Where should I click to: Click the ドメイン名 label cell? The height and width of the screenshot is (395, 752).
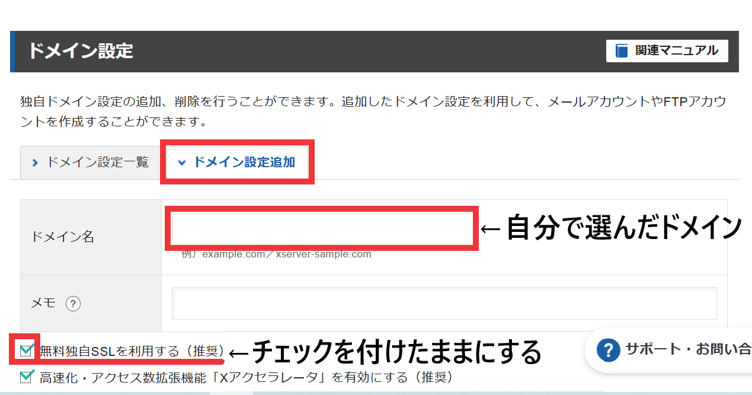91,237
